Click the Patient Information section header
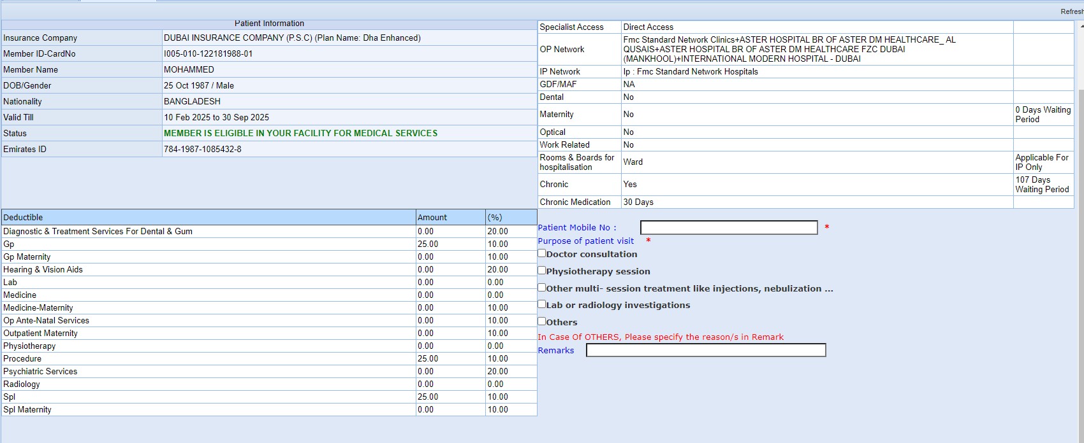The image size is (1084, 443). (269, 24)
